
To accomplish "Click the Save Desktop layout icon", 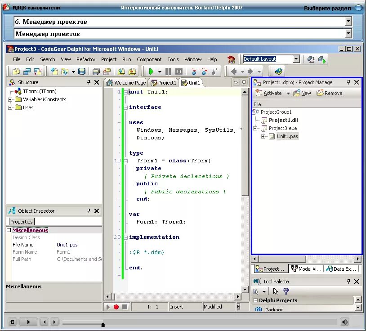I will pos(311,59).
